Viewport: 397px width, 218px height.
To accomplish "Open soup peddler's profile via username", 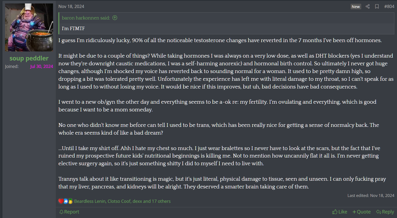I will [29, 58].
